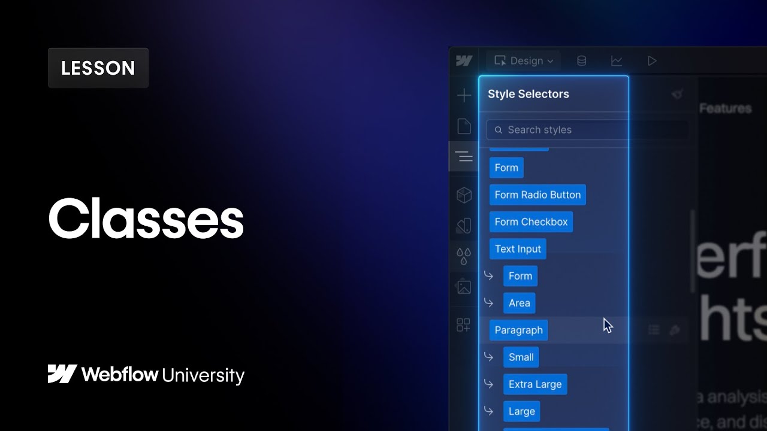The height and width of the screenshot is (431, 767).
Task: Select the Text Input style selector
Action: pos(518,249)
